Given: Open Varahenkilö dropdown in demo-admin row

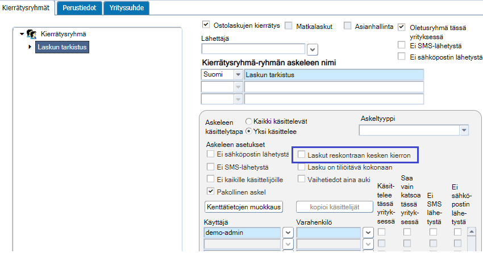Looking at the screenshot, I should [368, 233].
